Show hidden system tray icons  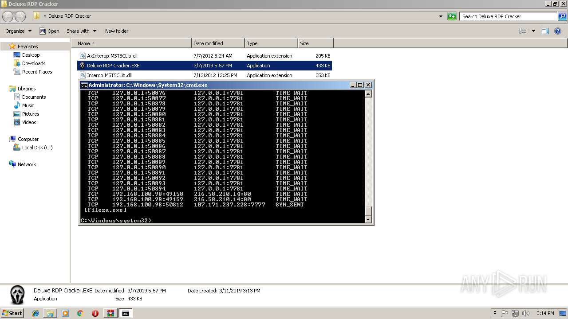coord(495,313)
